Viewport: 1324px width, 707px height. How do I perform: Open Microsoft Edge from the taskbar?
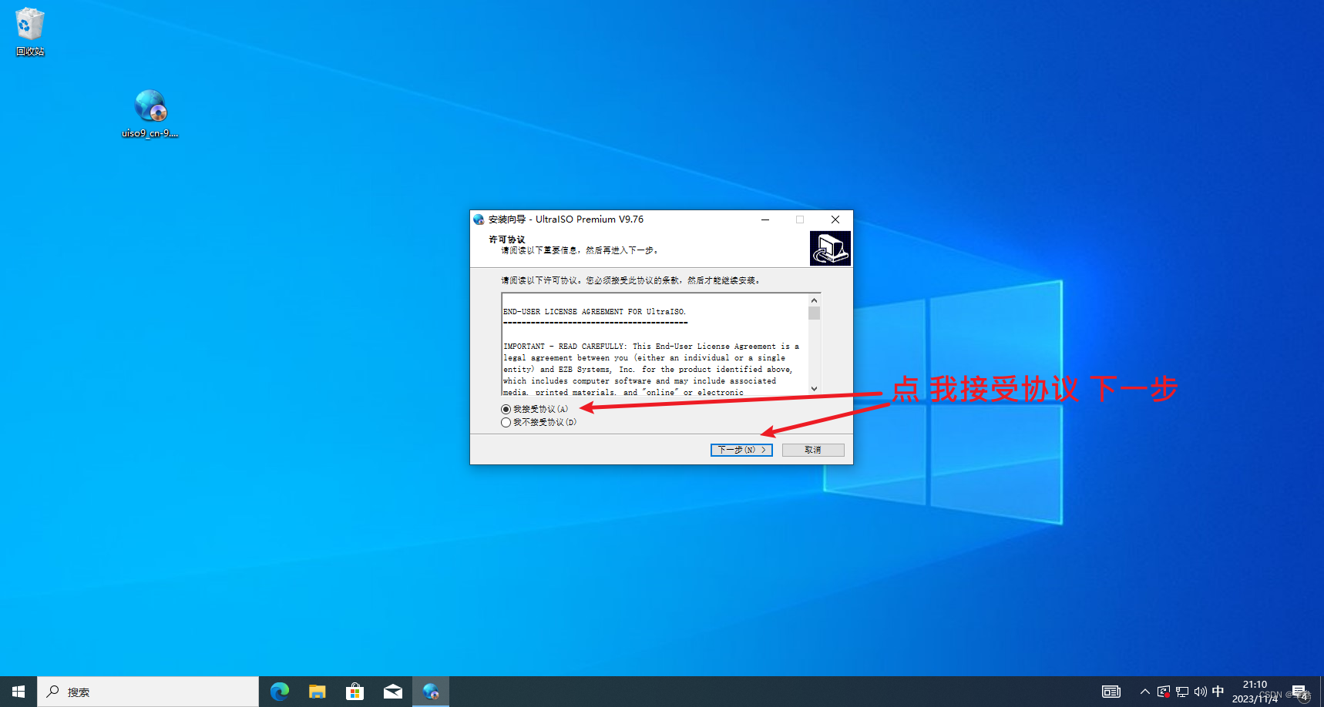point(279,691)
